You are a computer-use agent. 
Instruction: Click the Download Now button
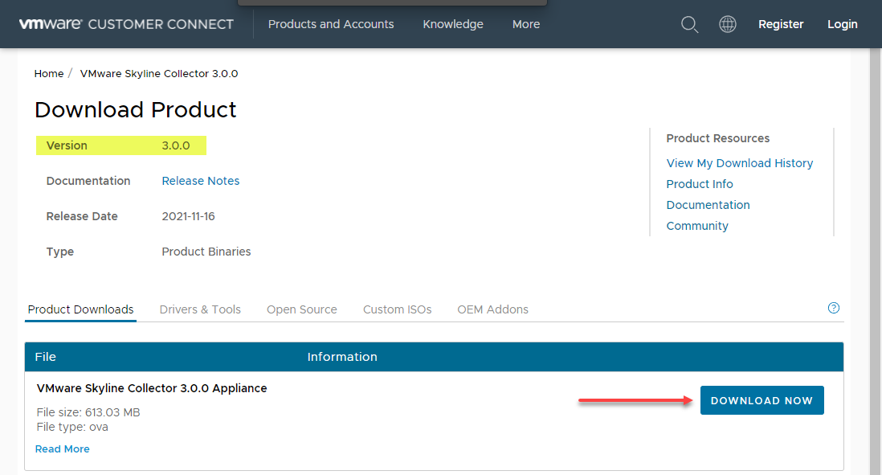(762, 400)
